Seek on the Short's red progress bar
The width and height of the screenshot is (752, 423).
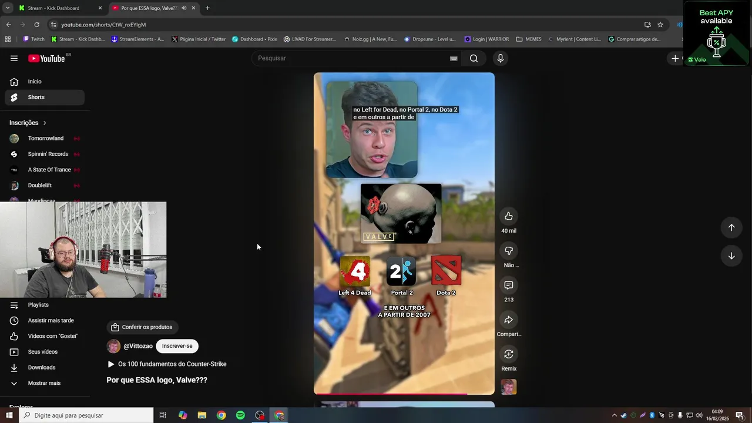[x=404, y=394]
